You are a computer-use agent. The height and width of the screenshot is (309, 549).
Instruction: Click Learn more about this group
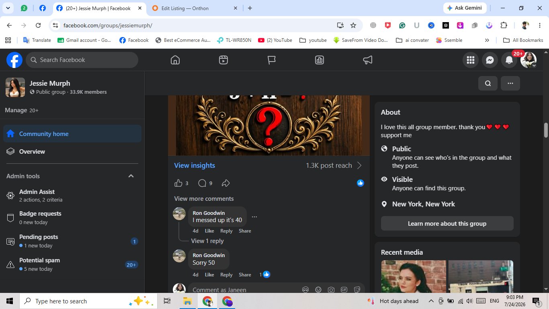click(447, 223)
